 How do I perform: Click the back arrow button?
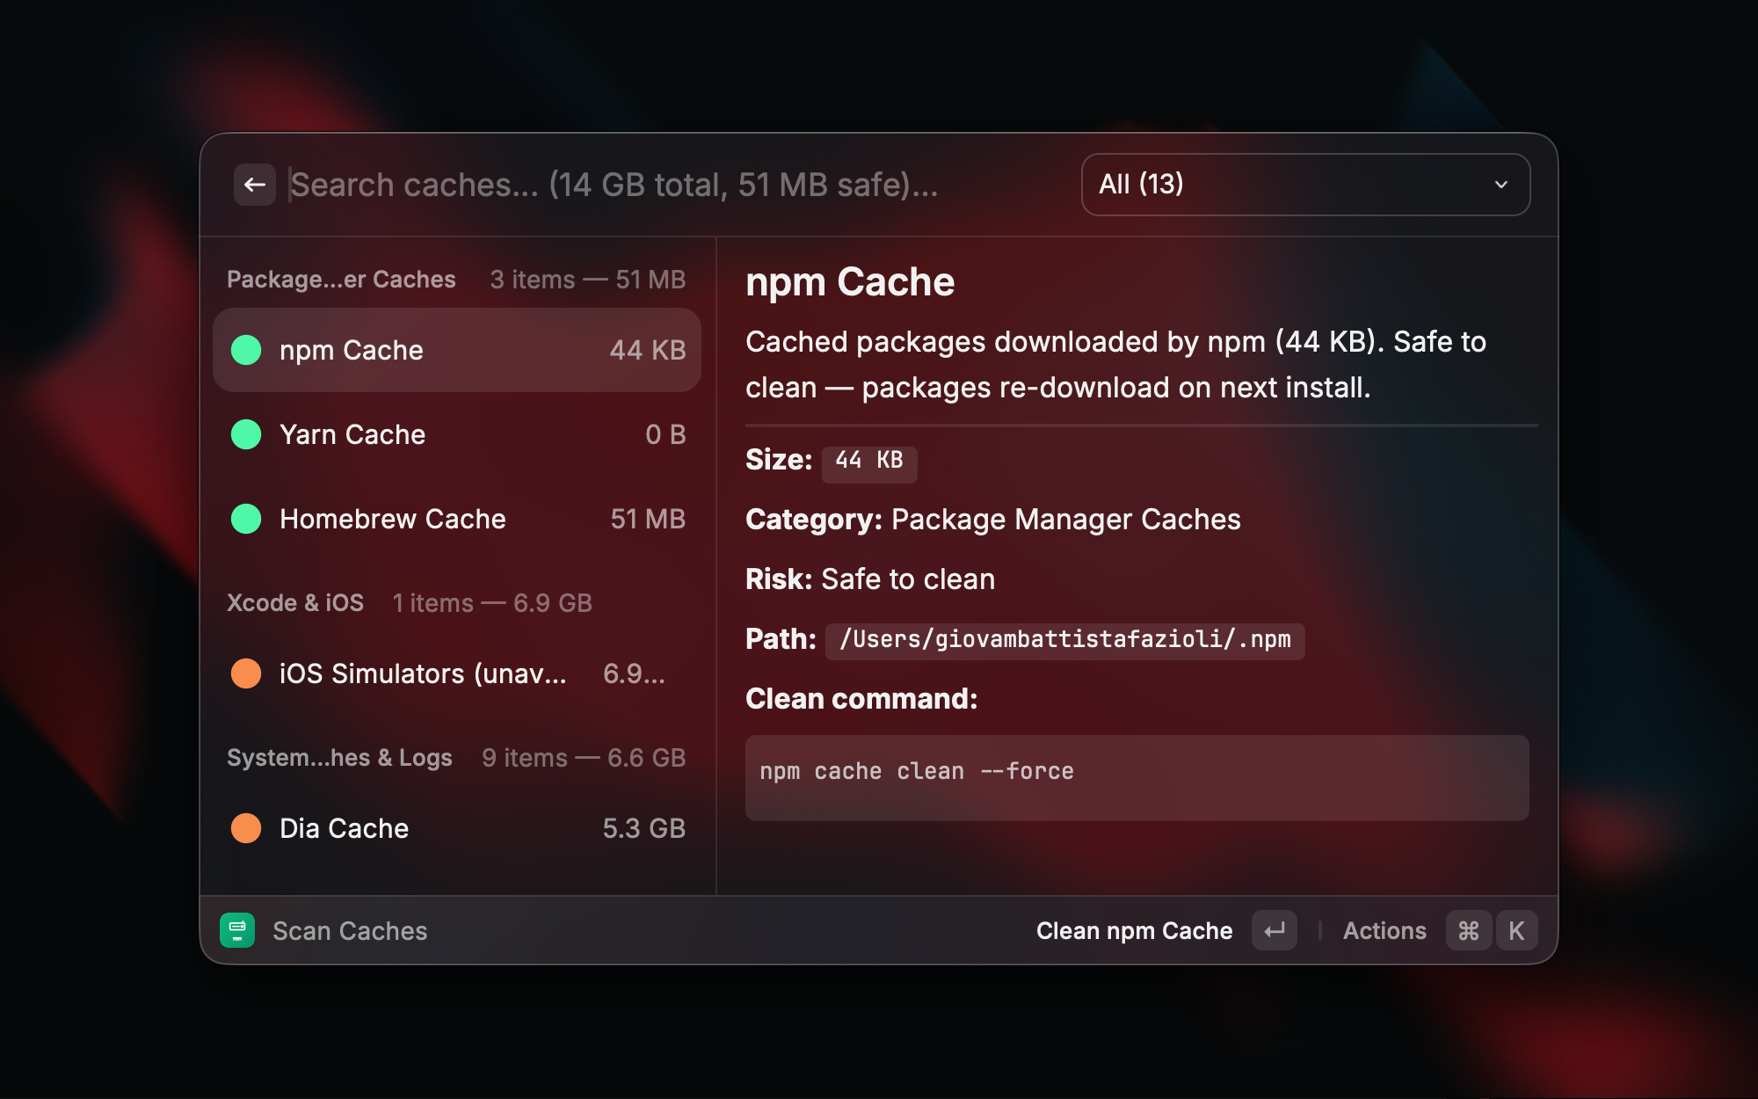[255, 185]
